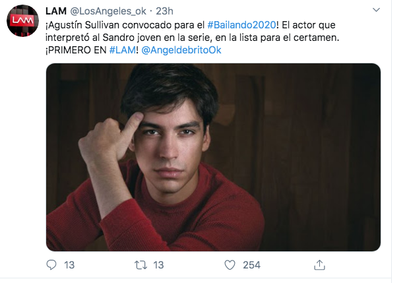Open the #Bailando2020 hashtag link
407x283 pixels.
pos(241,25)
